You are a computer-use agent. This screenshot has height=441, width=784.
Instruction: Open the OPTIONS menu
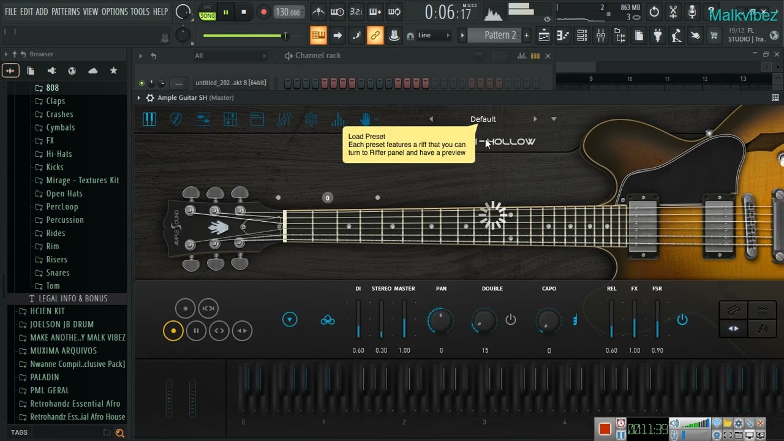click(115, 12)
